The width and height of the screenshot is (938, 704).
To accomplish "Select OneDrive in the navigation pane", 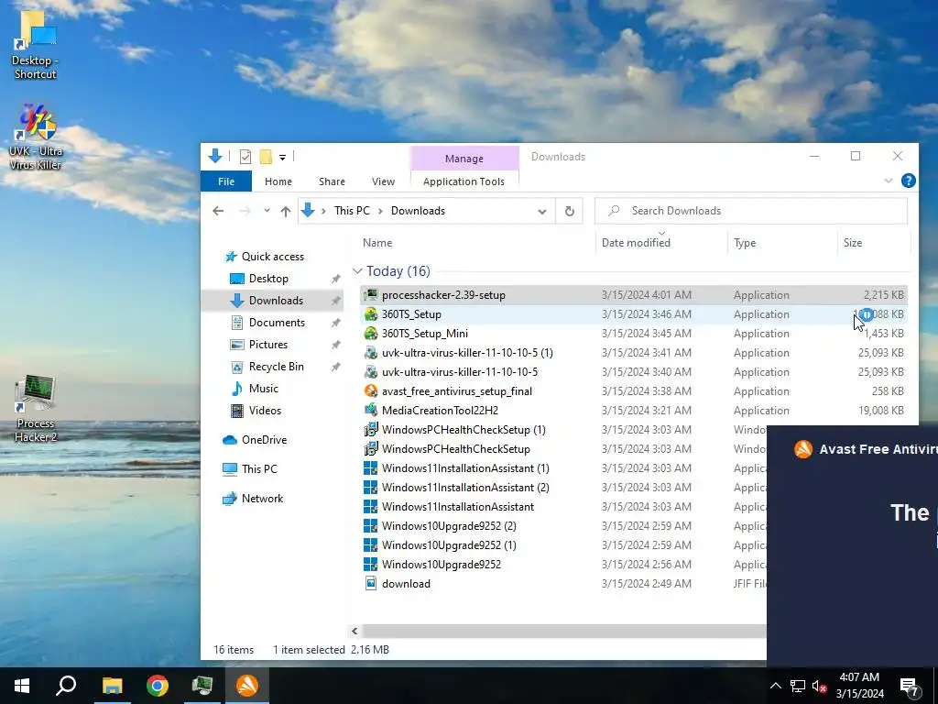I will (x=264, y=440).
